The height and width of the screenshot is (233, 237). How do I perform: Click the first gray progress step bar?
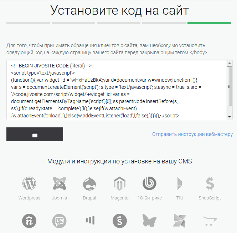click(x=28, y=23)
